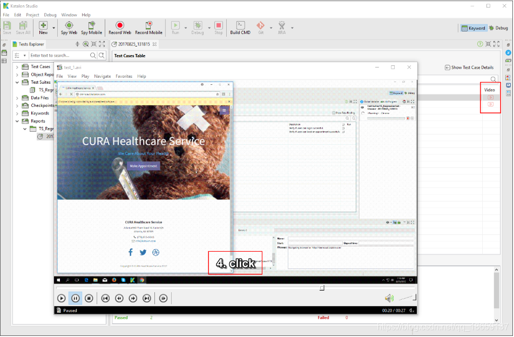Image resolution: width=514 pixels, height=337 pixels.
Task: Open the Help menu in Katalon Studio
Action: click(86, 15)
